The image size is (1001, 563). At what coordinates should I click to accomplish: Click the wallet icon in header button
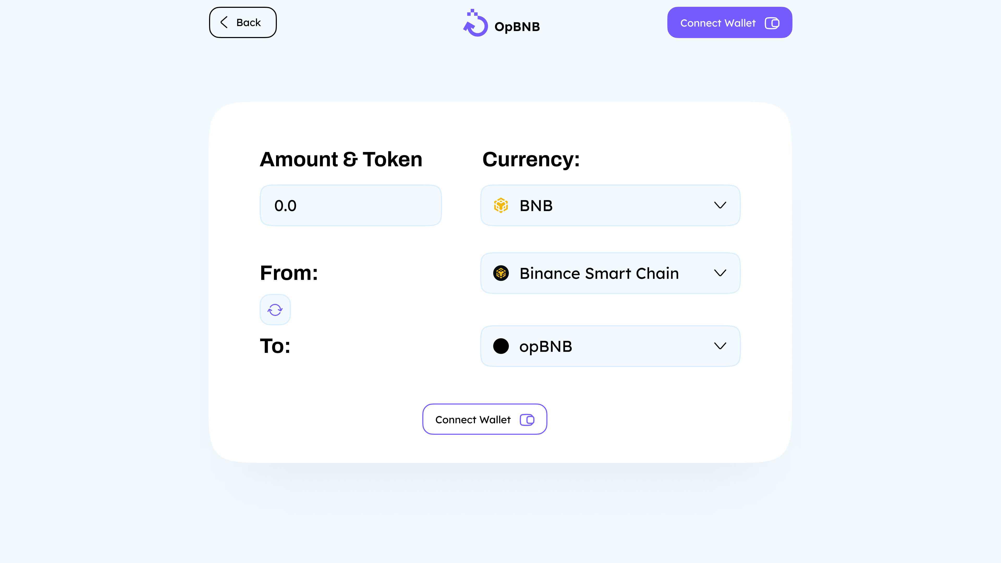tap(772, 23)
